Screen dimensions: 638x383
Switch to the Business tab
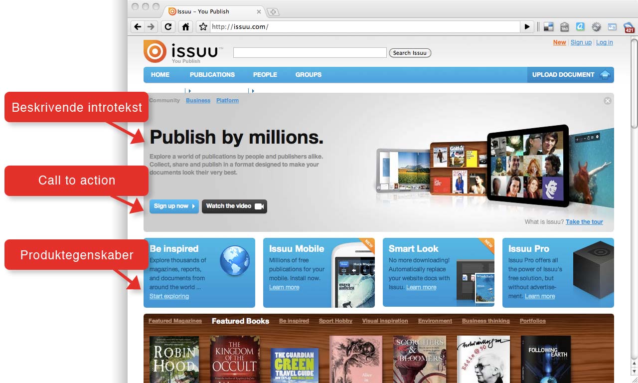click(198, 100)
